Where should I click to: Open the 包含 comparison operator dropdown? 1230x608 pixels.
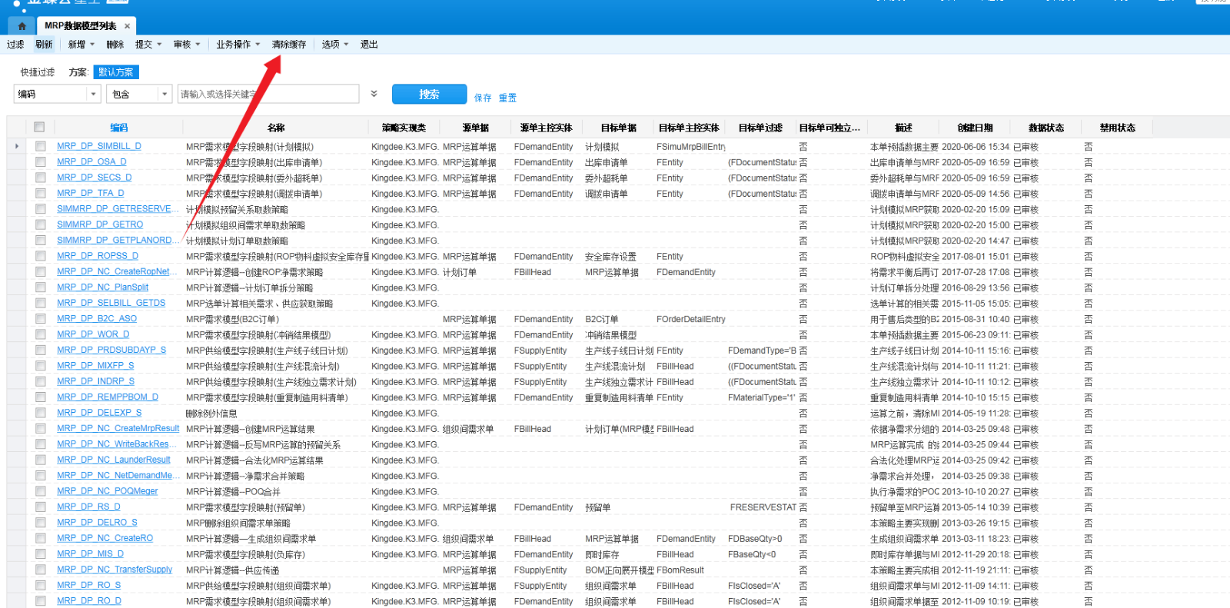164,94
